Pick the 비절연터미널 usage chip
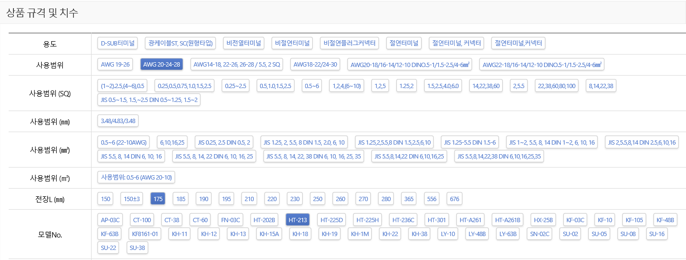 click(292, 43)
